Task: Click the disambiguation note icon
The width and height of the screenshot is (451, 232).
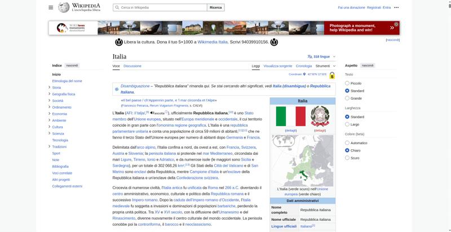Action: pyautogui.click(x=117, y=89)
